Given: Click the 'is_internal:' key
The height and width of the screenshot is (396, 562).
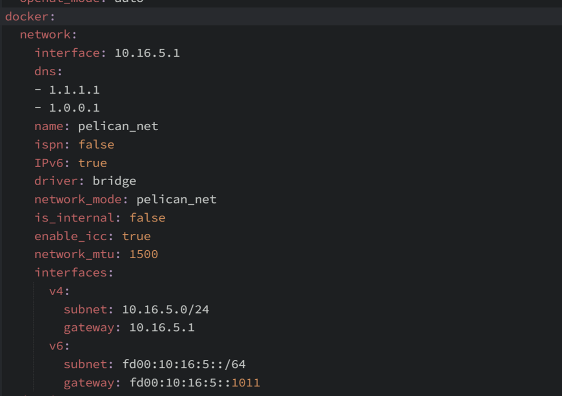Looking at the screenshot, I should click(78, 218).
